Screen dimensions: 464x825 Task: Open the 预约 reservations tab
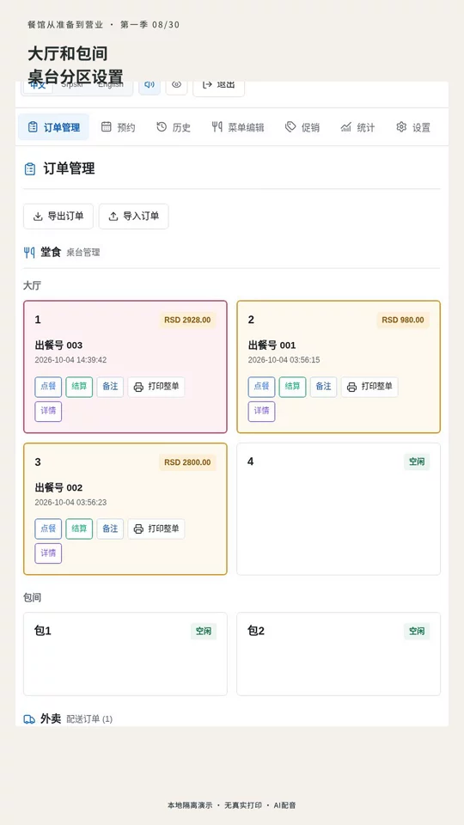[x=119, y=127]
